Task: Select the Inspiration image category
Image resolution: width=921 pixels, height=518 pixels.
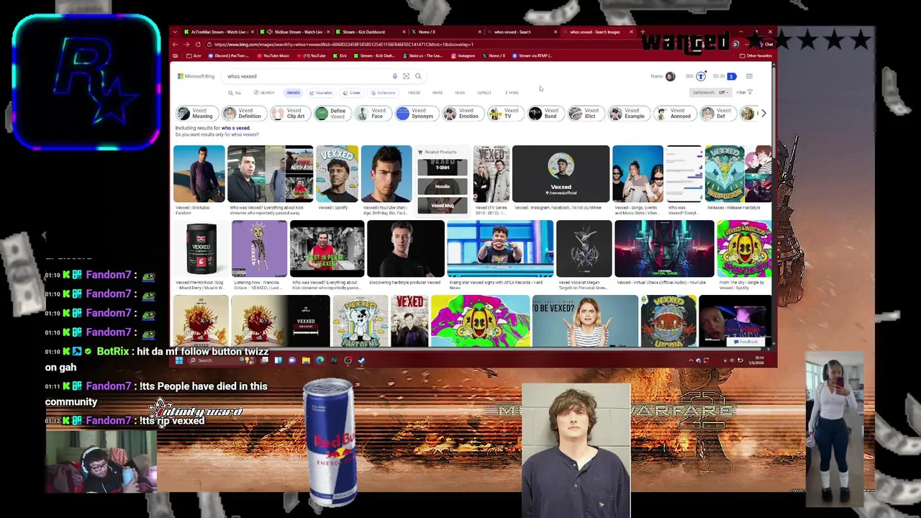Action: [x=321, y=93]
